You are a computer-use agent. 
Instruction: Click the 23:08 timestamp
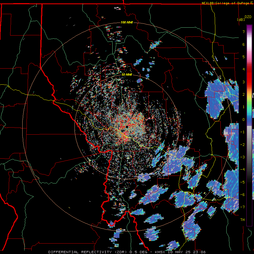(x=200, y=252)
